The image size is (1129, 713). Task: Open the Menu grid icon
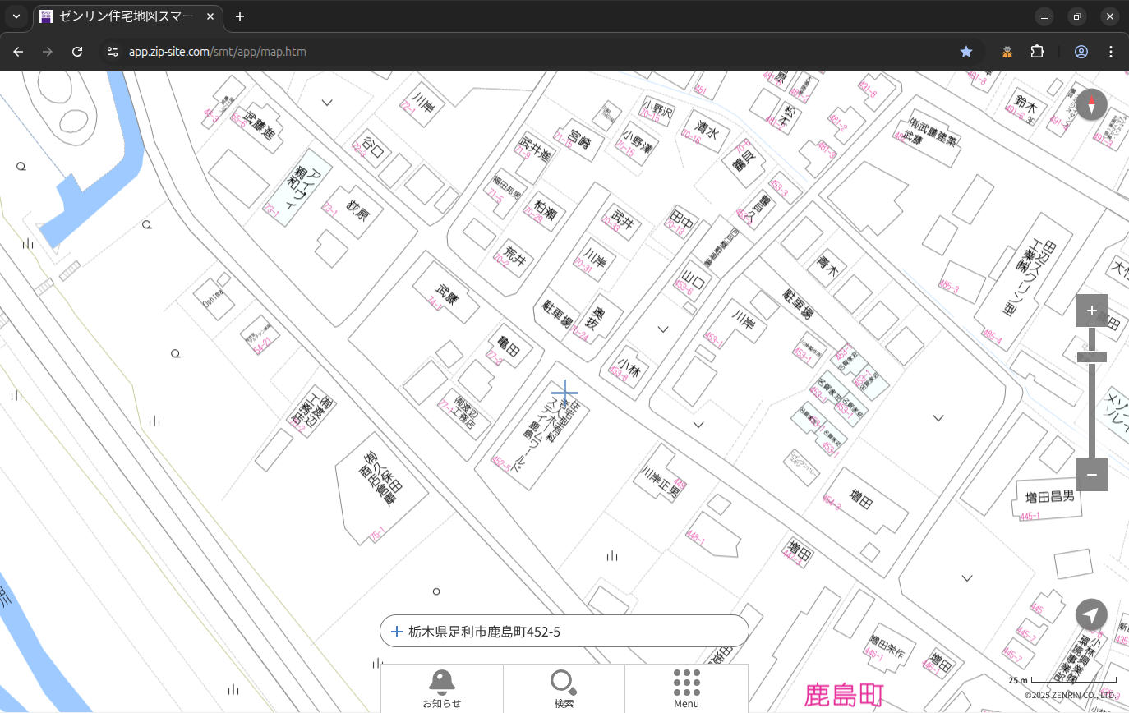coord(686,688)
